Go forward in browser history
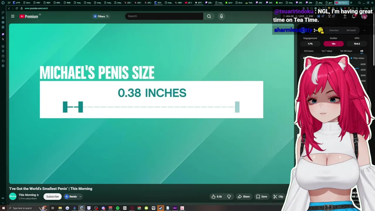Image resolution: width=375 pixels, height=211 pixels. [x=13, y=8]
